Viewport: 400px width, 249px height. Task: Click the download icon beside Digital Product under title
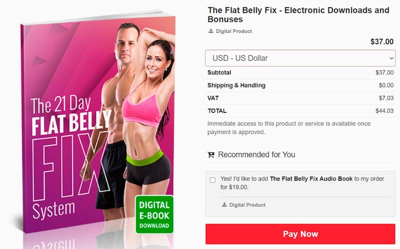click(x=210, y=31)
